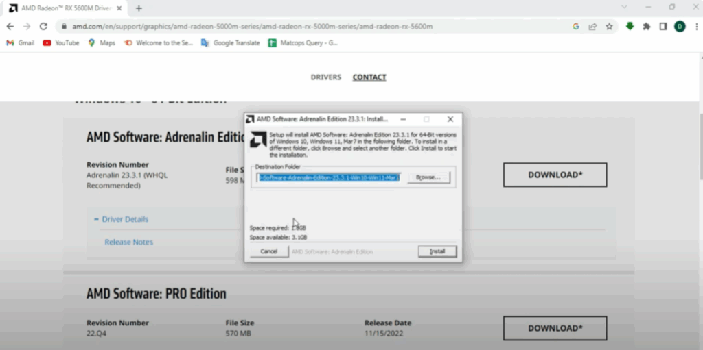Open the Gmail bookmark
The height and width of the screenshot is (350, 703).
pos(21,43)
